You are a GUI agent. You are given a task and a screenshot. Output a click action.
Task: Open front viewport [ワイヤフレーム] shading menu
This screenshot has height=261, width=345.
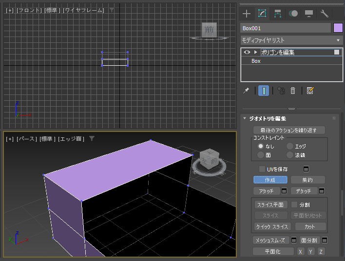(83, 10)
